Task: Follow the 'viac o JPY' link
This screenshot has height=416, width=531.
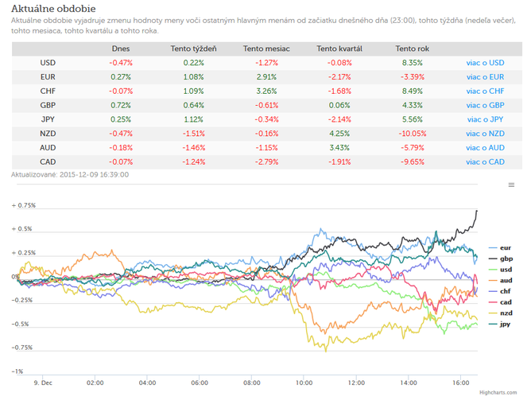Action: pyautogui.click(x=485, y=119)
